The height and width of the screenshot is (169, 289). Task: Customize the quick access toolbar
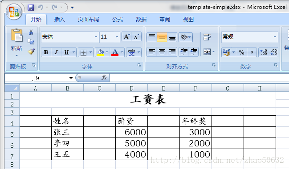(x=72, y=7)
